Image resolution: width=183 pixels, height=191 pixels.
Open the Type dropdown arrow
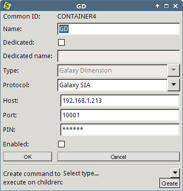[173, 70]
